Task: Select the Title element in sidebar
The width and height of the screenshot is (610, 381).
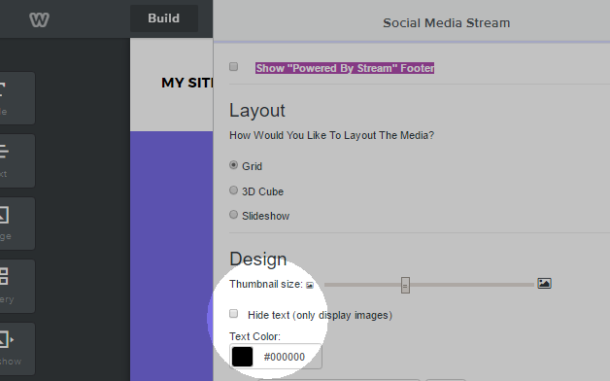Action: point(17,98)
